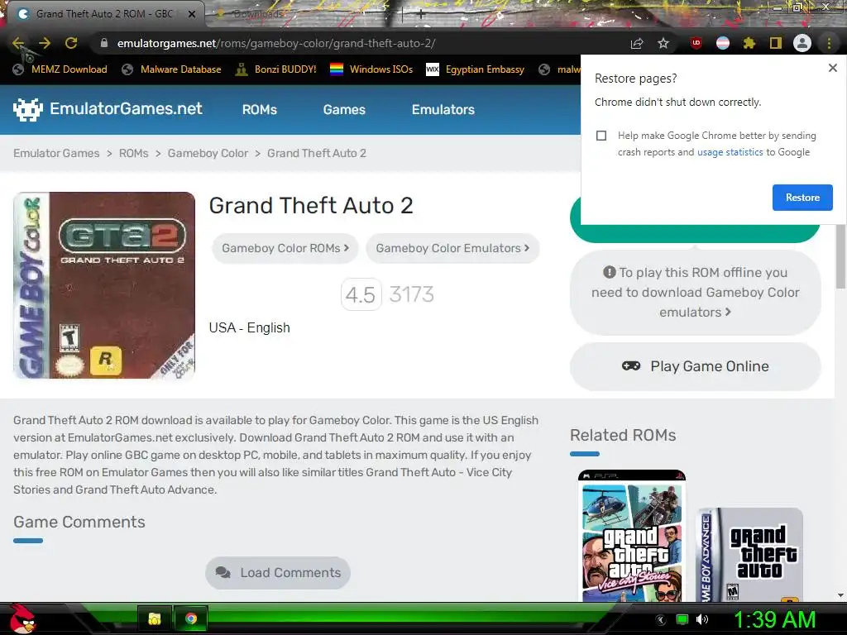Open Windows ISOs bookmark

tap(371, 69)
